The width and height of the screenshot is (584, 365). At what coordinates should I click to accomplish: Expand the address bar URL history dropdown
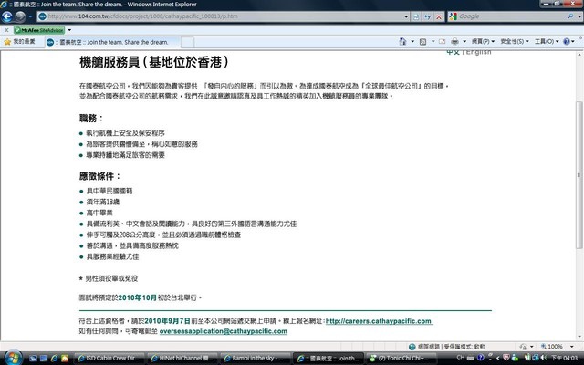click(406, 16)
